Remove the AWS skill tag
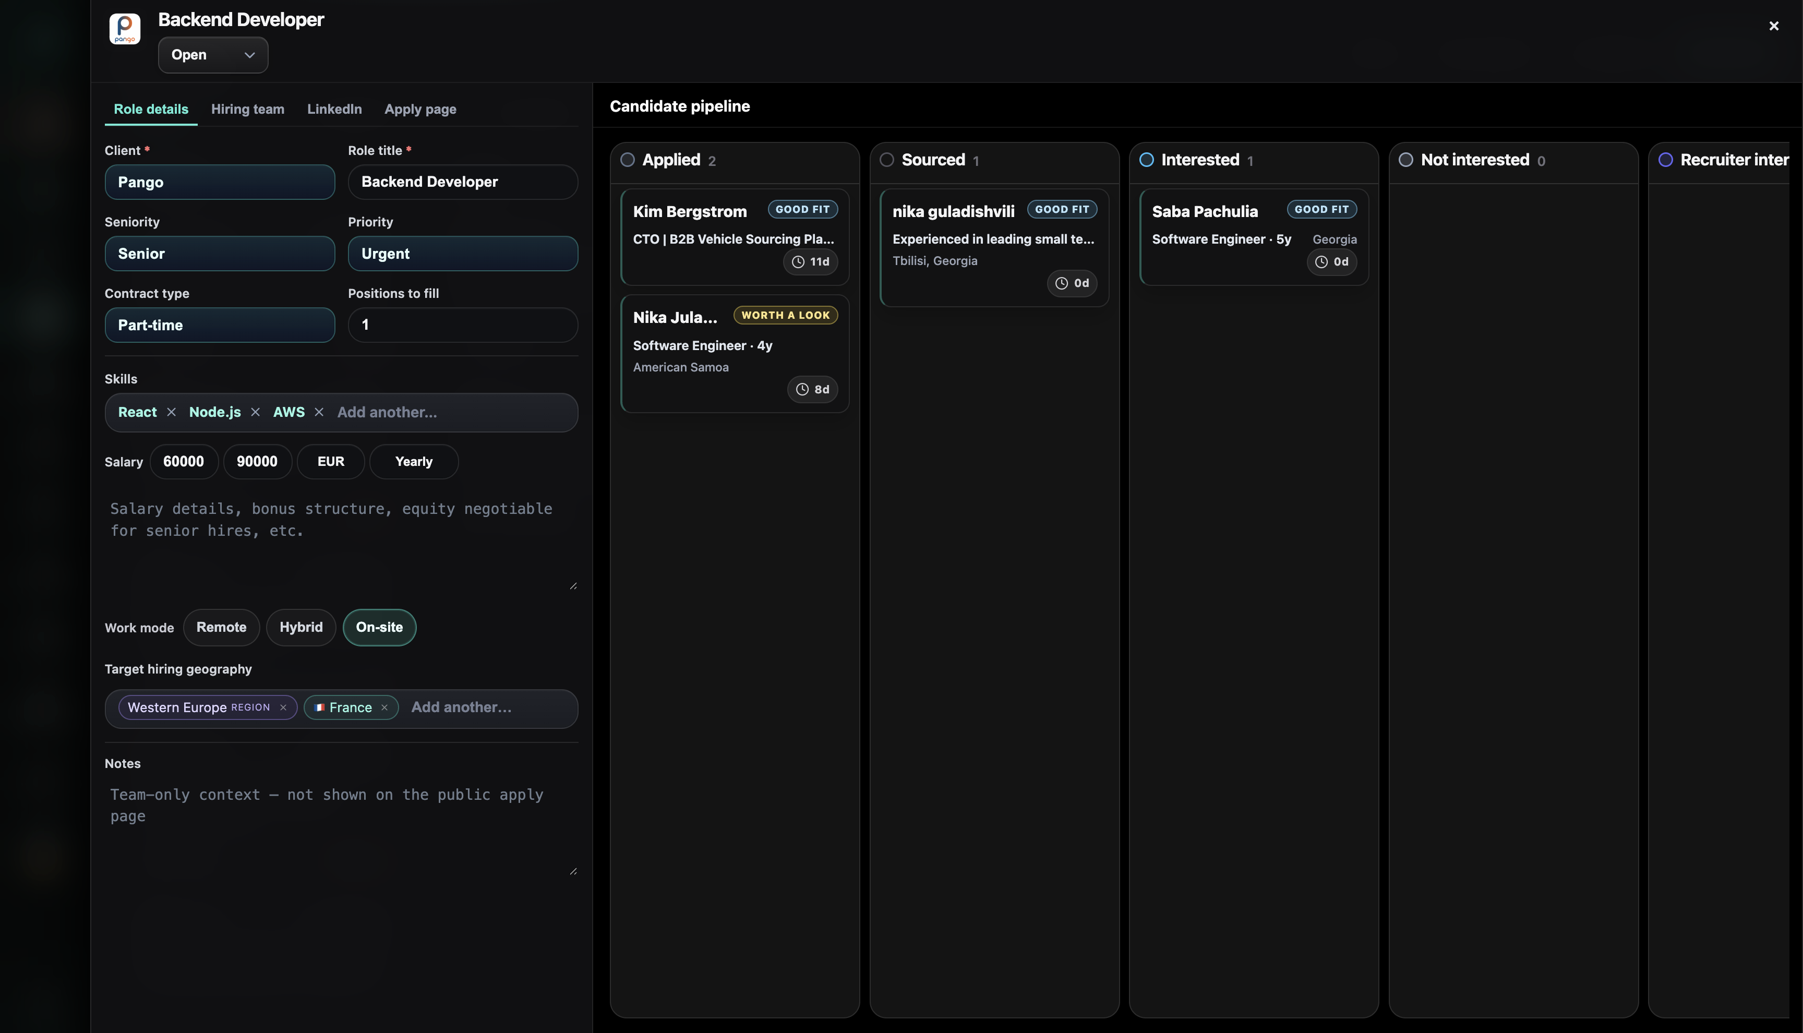 pos(319,412)
